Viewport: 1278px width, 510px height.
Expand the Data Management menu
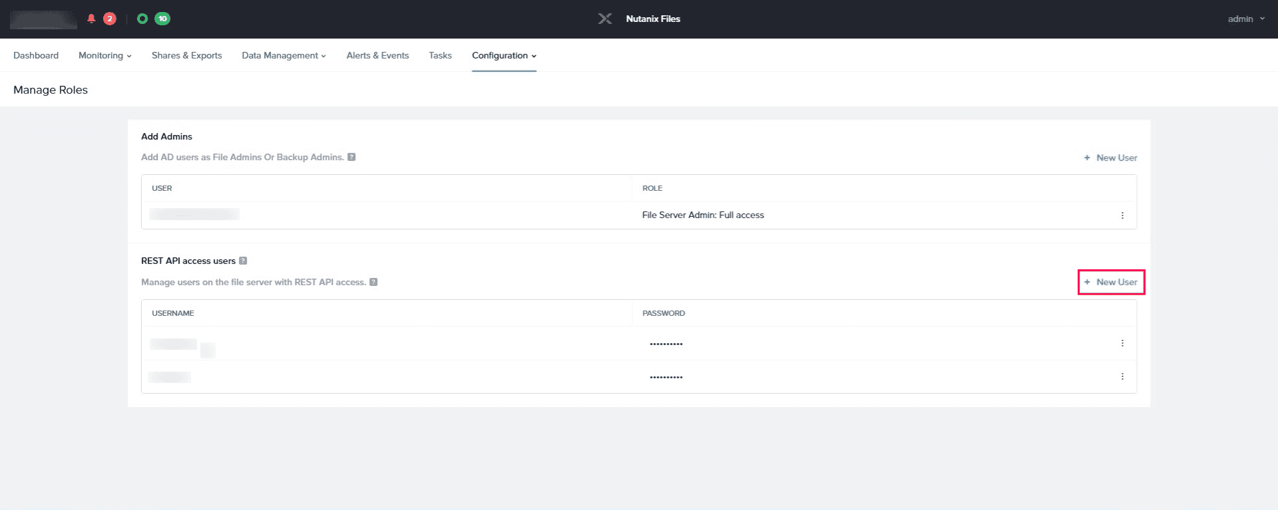pos(284,55)
